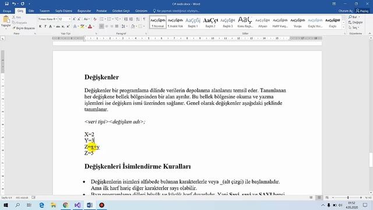The height and width of the screenshot is (210, 373).
Task: Save the document with the floppy icon
Action: tap(6, 4)
